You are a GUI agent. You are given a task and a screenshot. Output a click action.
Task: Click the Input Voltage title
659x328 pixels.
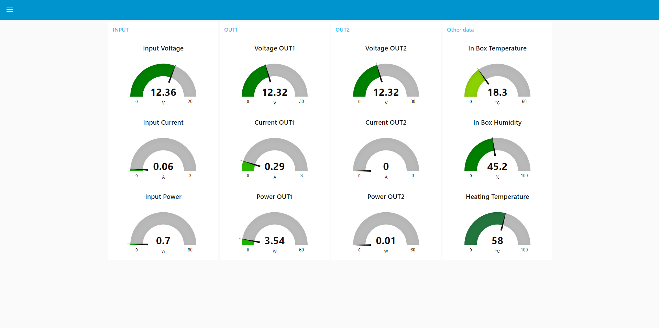coord(163,48)
